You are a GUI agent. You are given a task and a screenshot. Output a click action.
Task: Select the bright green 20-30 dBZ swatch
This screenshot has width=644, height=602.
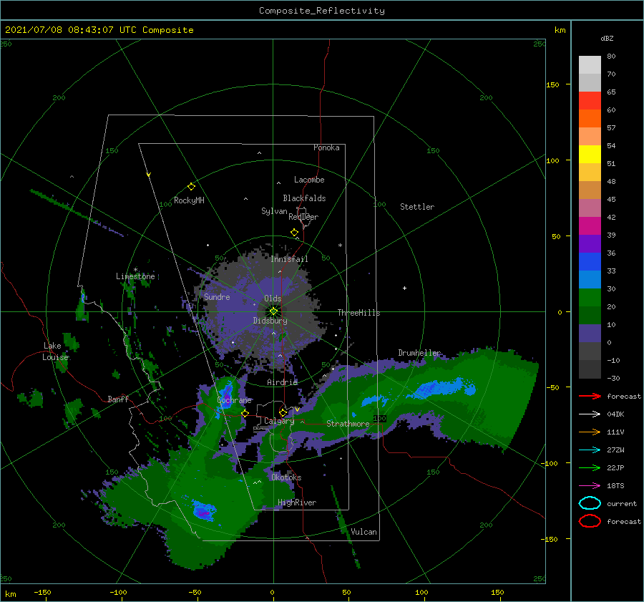[x=590, y=298]
